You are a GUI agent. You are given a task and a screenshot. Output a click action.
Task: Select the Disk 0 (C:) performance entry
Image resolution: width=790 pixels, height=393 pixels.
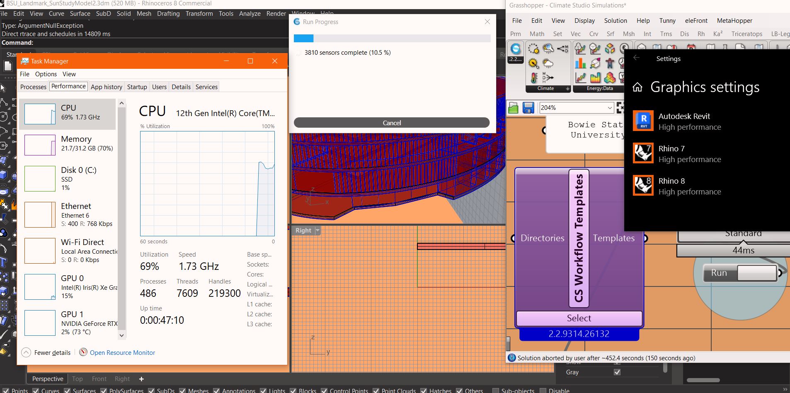click(68, 178)
